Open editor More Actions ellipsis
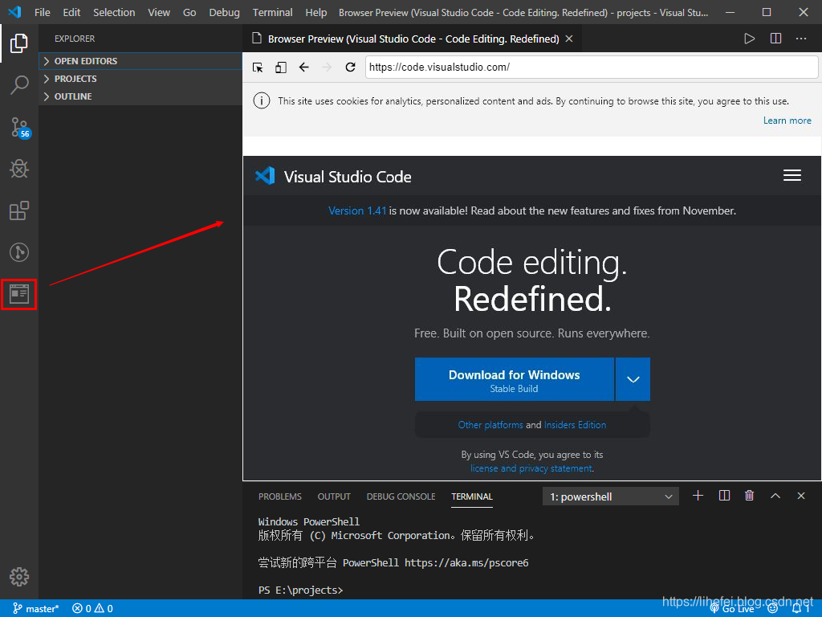 pos(801,39)
